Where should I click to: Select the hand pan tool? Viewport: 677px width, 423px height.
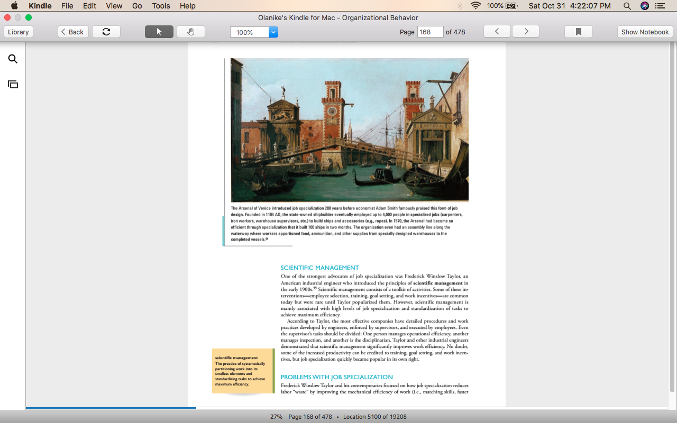coord(191,32)
